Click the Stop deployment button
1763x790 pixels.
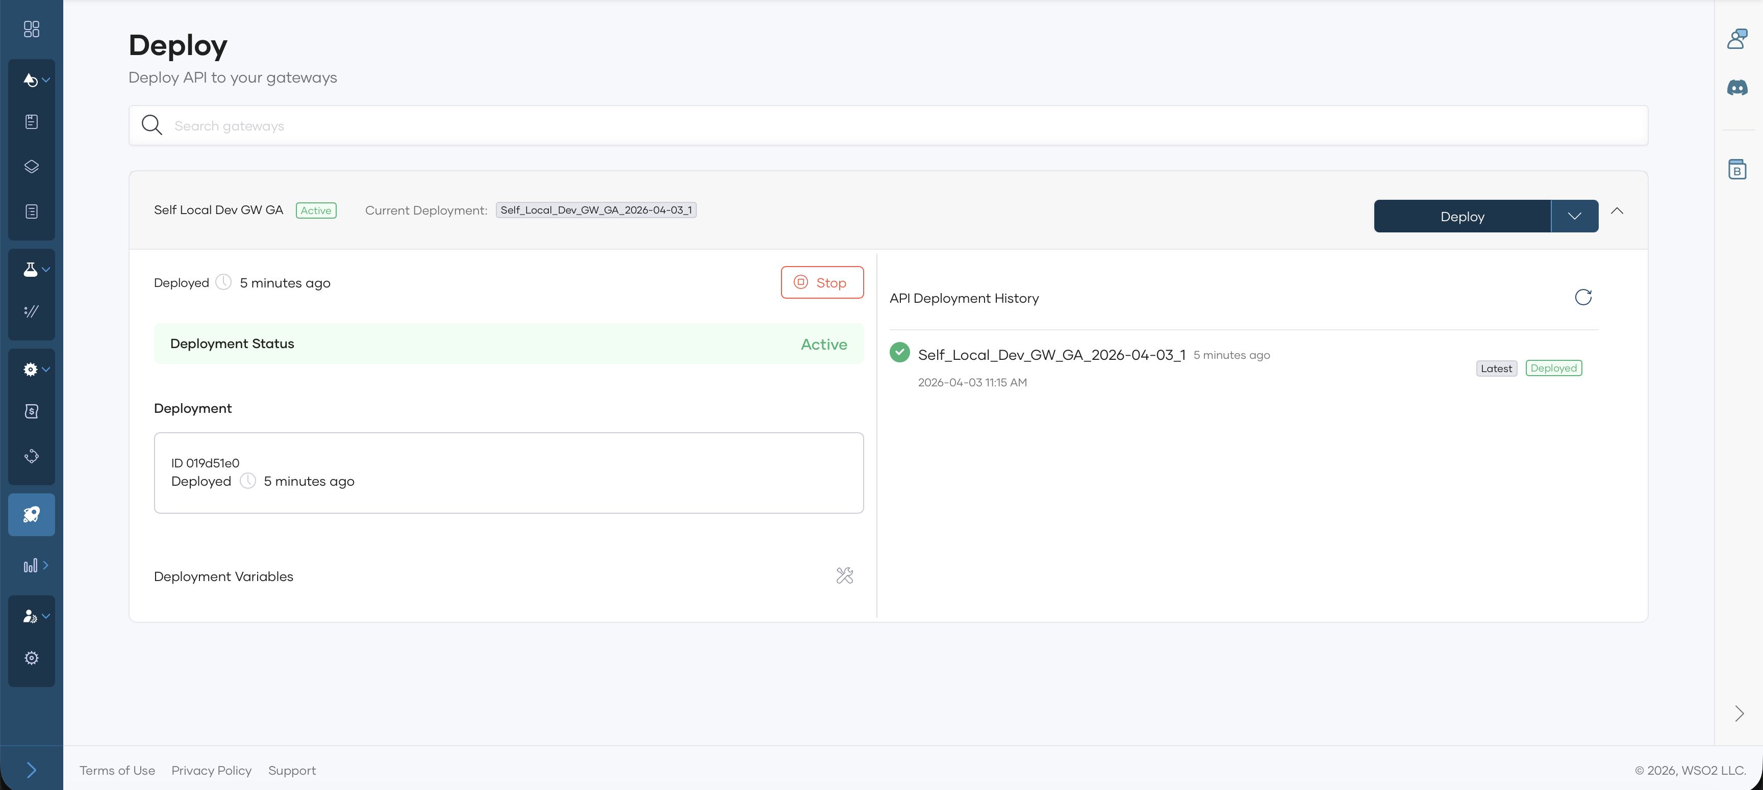pos(822,282)
